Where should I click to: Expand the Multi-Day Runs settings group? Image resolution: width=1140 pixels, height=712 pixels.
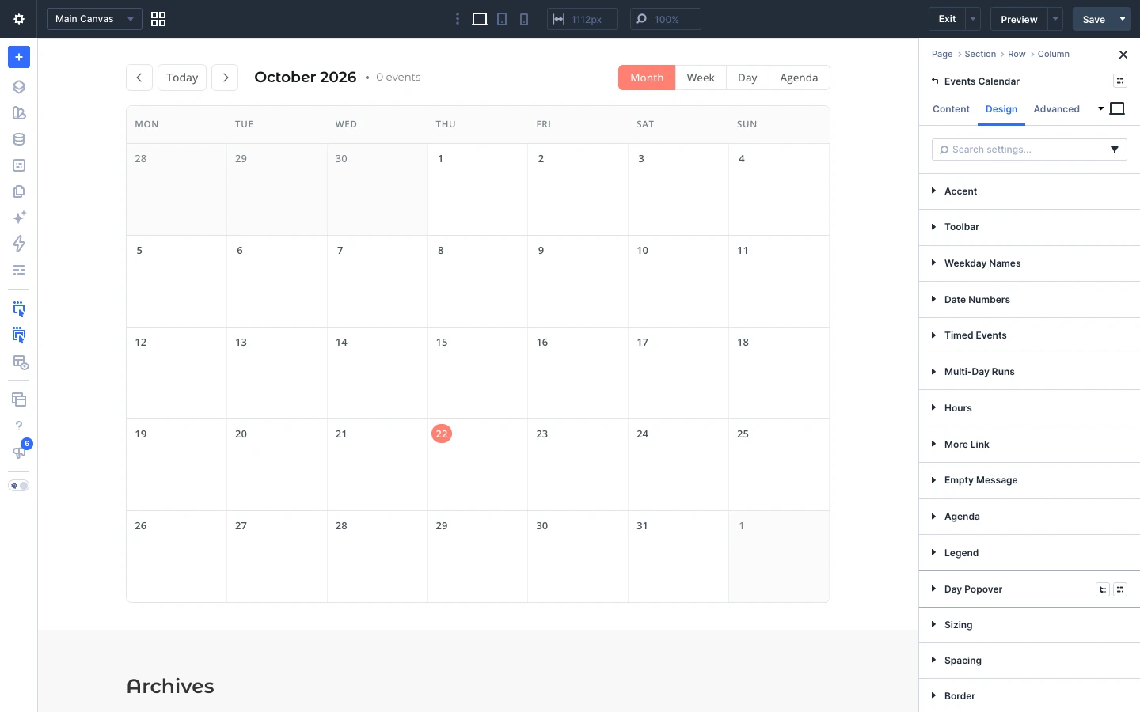pos(1029,372)
